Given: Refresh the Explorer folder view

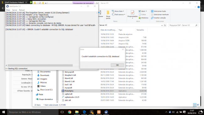Looking at the screenshot, I should coord(165,25).
